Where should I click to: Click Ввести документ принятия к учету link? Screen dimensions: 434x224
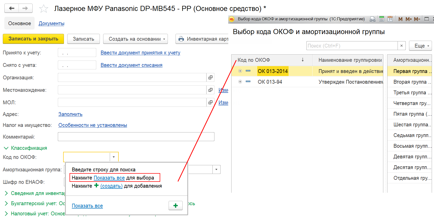coord(140,53)
